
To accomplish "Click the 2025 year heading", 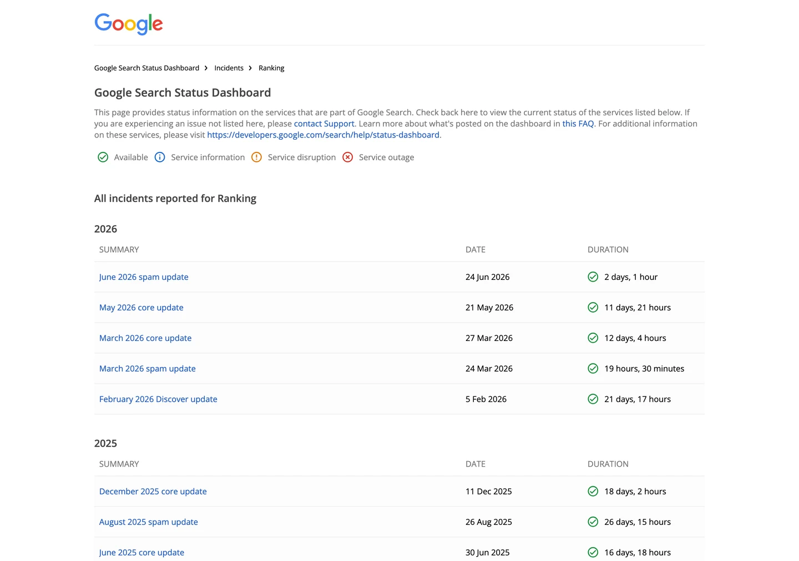I will pyautogui.click(x=105, y=443).
